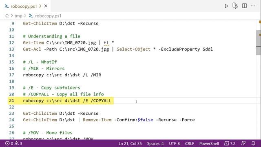The image size is (261, 147).
Task: Change indentation via Spaces: 4
Action: coord(155,143)
